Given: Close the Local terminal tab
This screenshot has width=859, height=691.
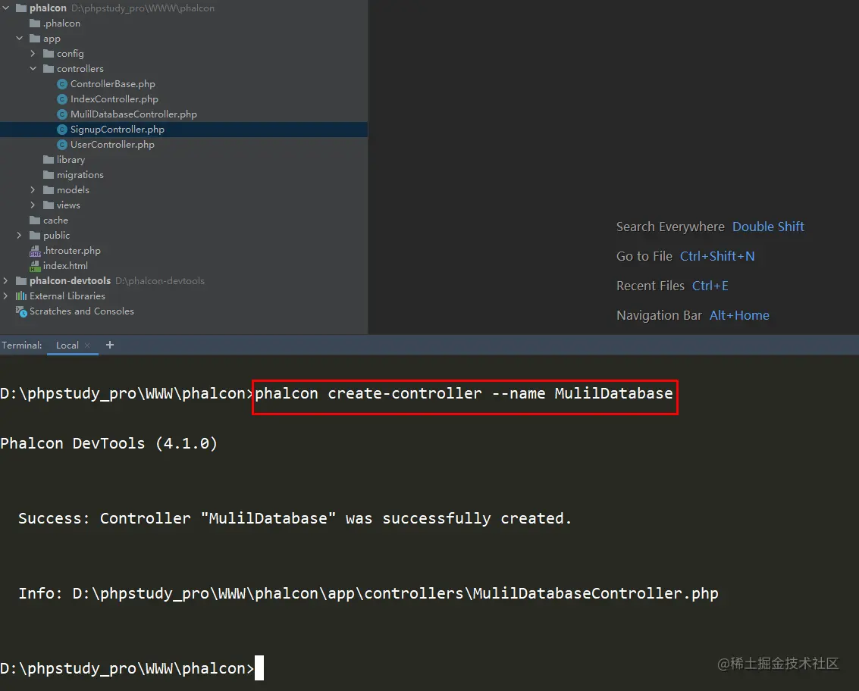Looking at the screenshot, I should pos(87,345).
